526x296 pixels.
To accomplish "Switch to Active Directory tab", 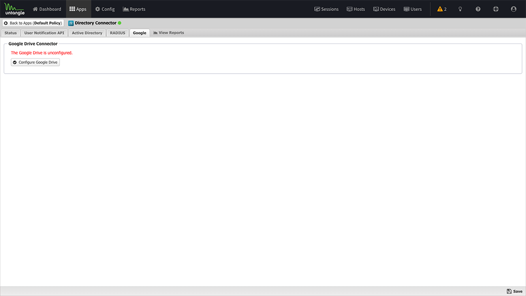I will [x=87, y=33].
